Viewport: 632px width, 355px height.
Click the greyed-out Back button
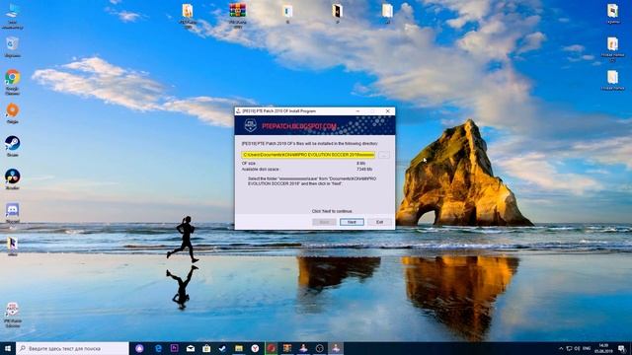click(x=324, y=222)
